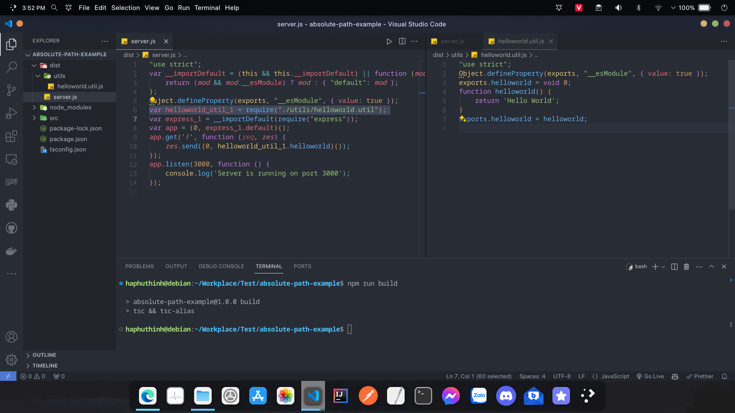Open notifications bell in status bar

tap(724, 376)
